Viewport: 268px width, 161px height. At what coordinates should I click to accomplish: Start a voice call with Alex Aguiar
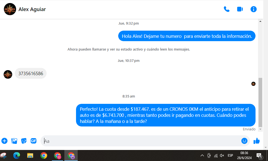point(227,9)
